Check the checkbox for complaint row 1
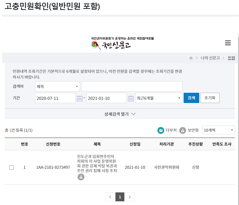This screenshot has height=205, width=239. (x=11, y=167)
